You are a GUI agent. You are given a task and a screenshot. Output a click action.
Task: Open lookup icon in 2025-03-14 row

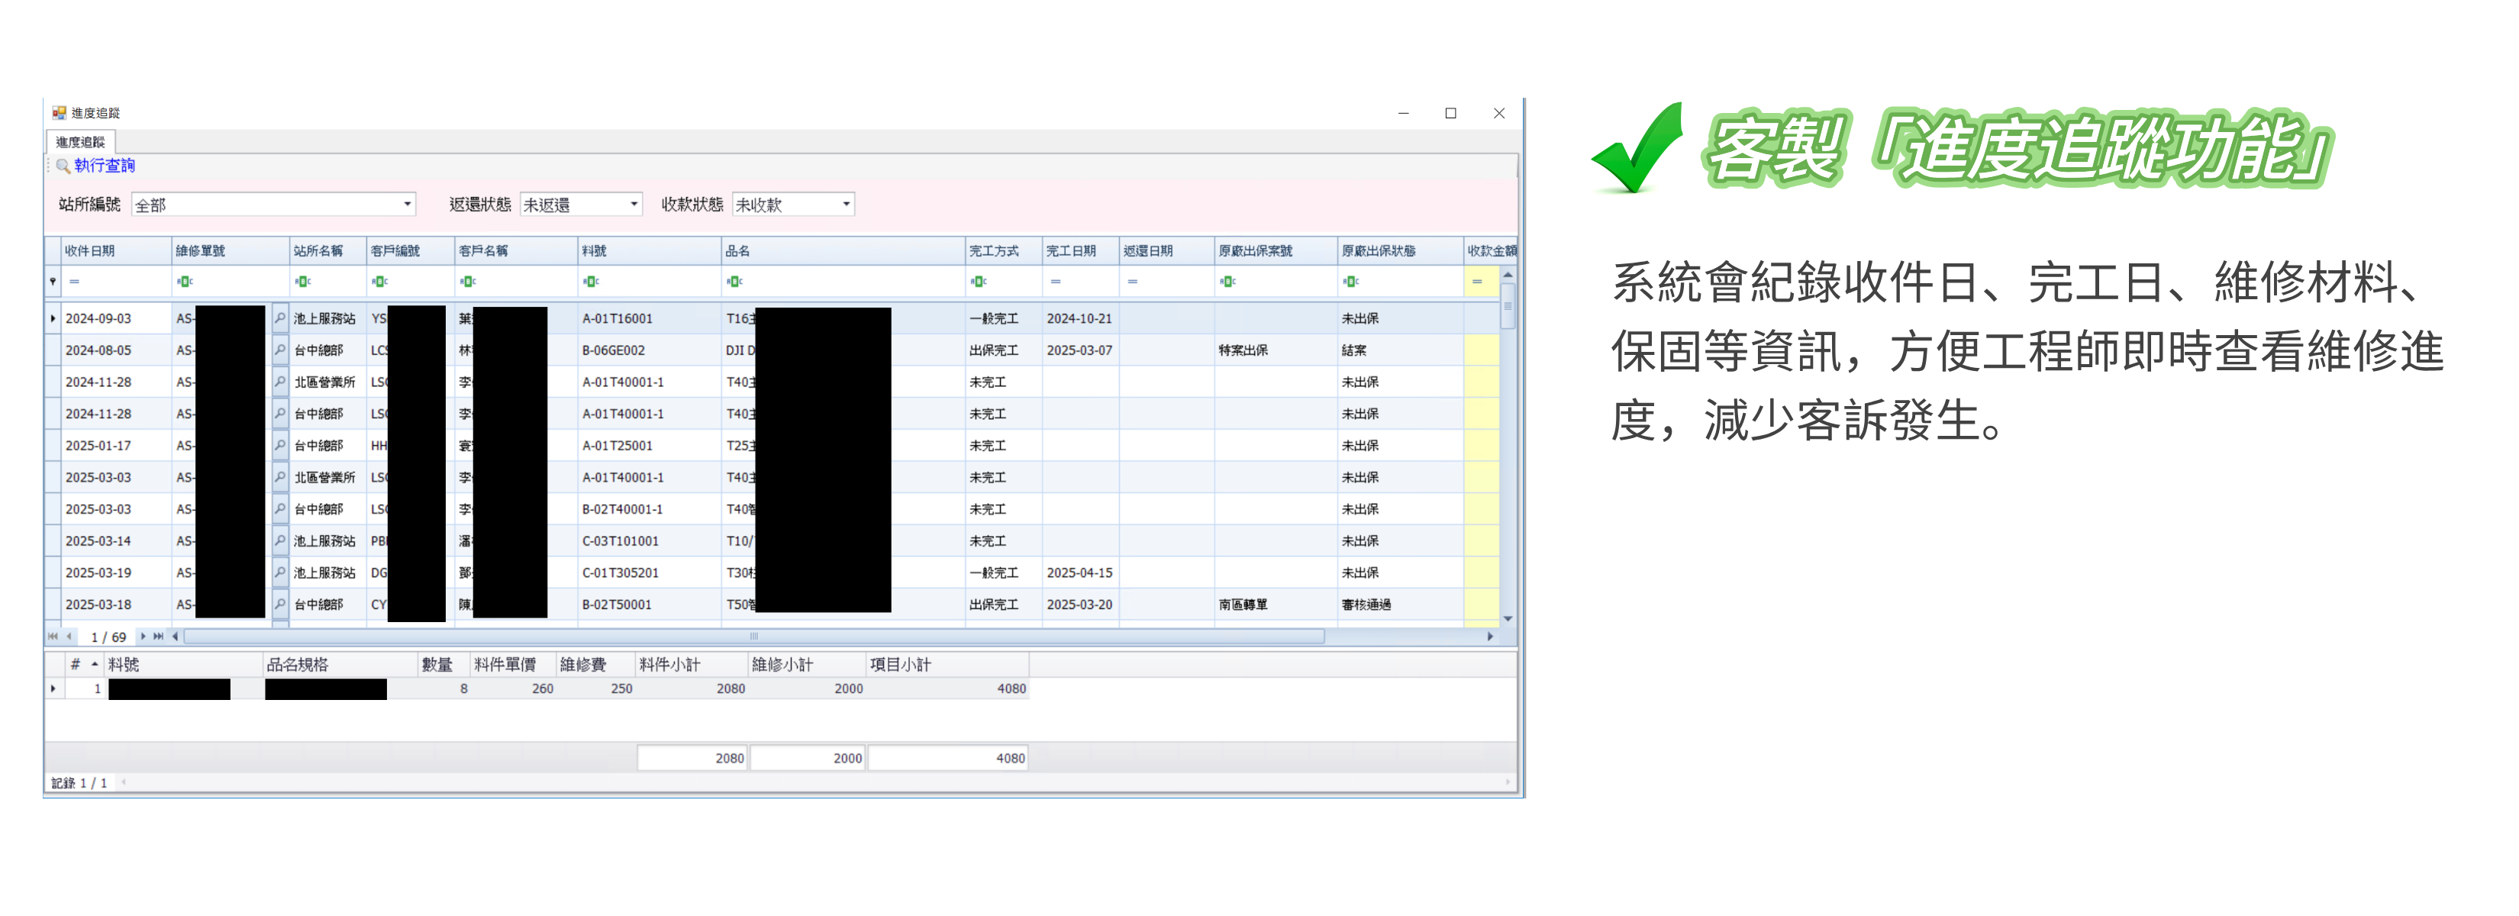pyautogui.click(x=279, y=540)
